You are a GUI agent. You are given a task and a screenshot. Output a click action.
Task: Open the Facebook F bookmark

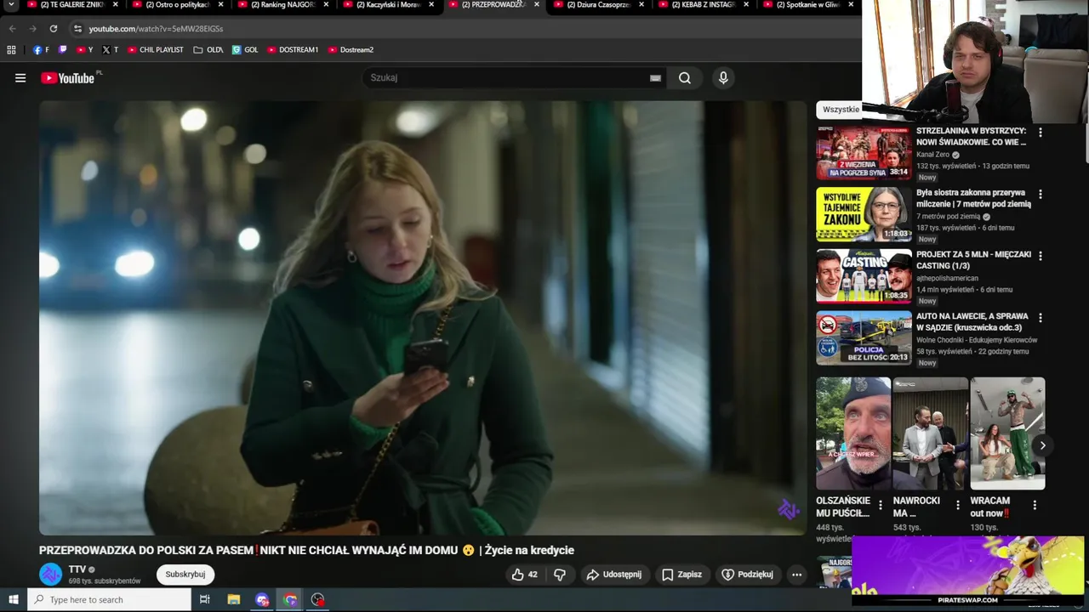(41, 50)
